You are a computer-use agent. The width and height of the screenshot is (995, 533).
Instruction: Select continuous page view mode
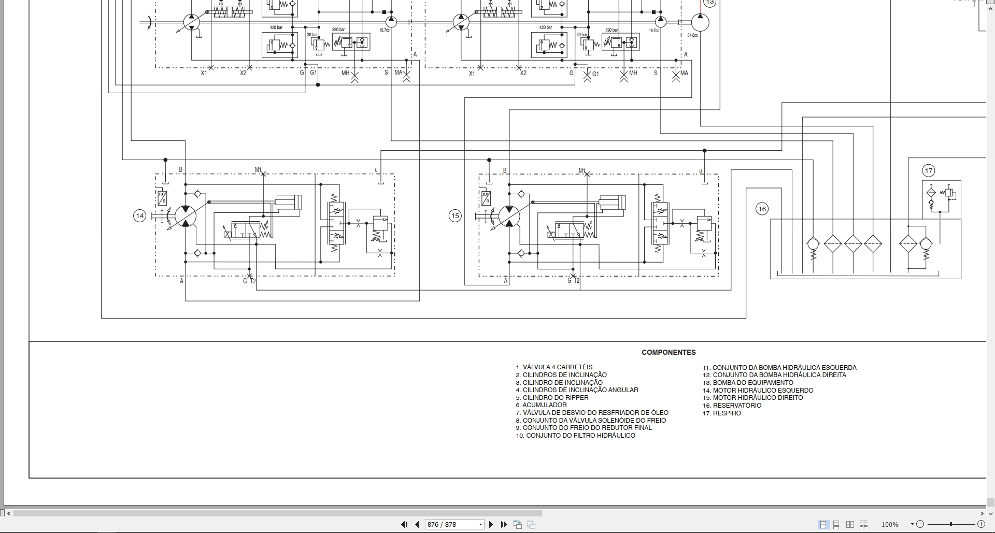(836, 525)
